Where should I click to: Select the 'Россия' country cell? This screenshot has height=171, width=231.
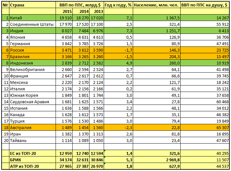point(32,50)
